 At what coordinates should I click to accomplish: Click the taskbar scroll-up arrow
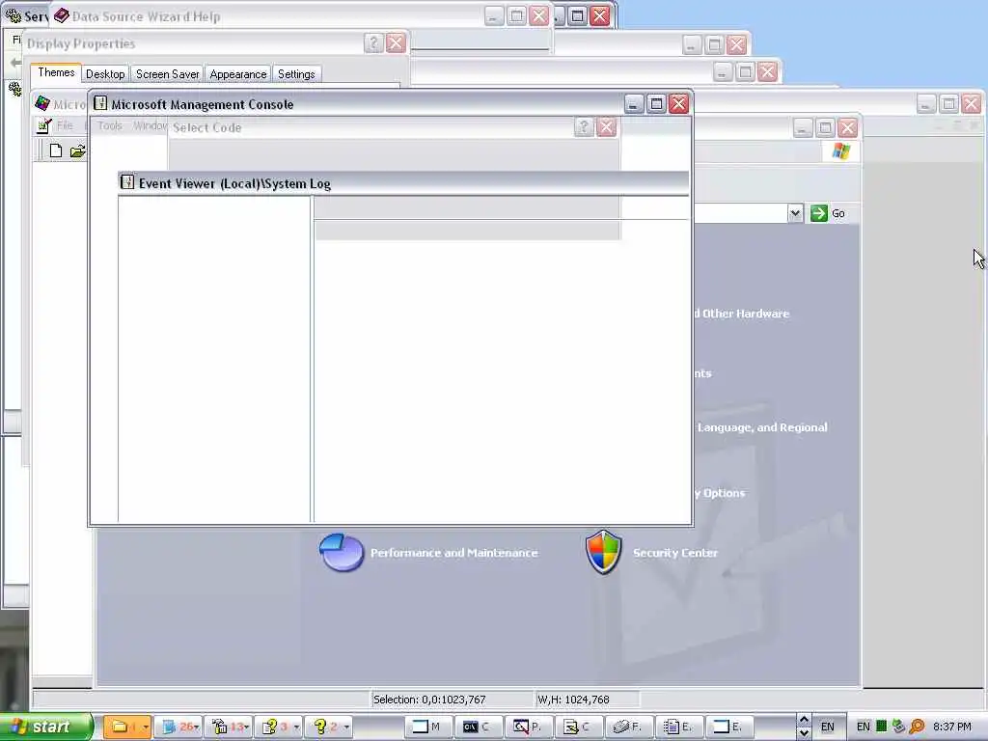pos(804,719)
